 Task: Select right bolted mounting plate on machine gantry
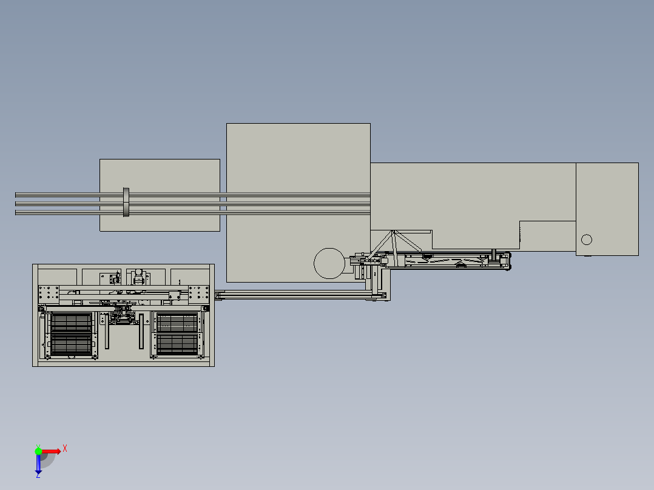point(198,294)
